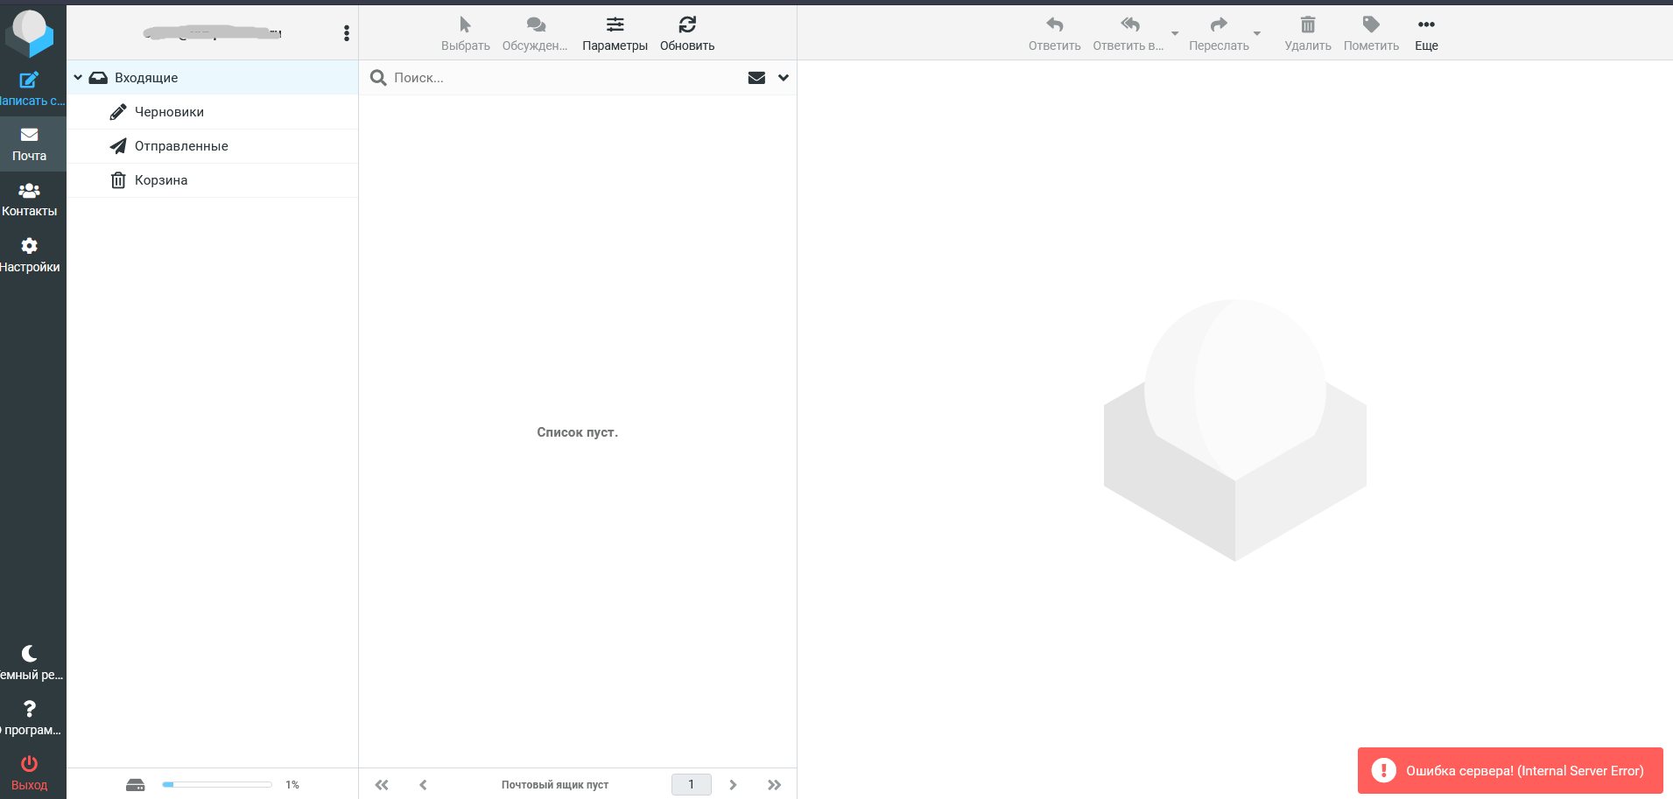Expand search options chevron
Viewport: 1673px width, 799px height.
[784, 78]
